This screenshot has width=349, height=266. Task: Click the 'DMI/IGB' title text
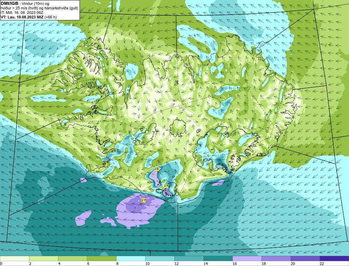click(9, 3)
